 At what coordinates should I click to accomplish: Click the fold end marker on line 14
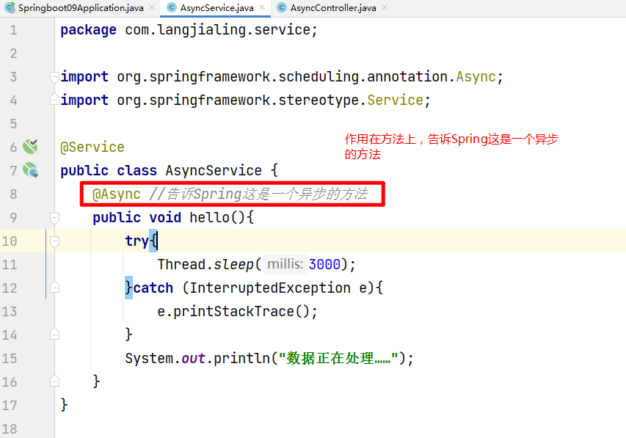point(55,335)
